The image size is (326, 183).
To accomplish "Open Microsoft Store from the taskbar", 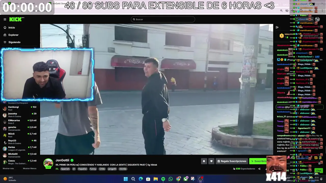I will click(148, 179).
